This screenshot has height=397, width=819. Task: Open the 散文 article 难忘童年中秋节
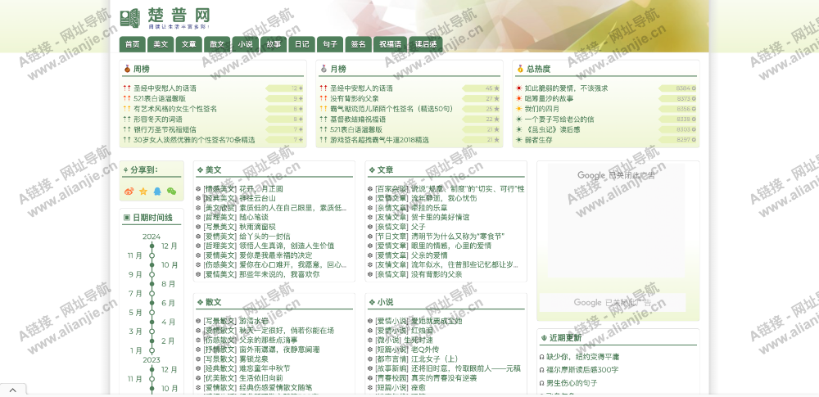pyautogui.click(x=265, y=368)
